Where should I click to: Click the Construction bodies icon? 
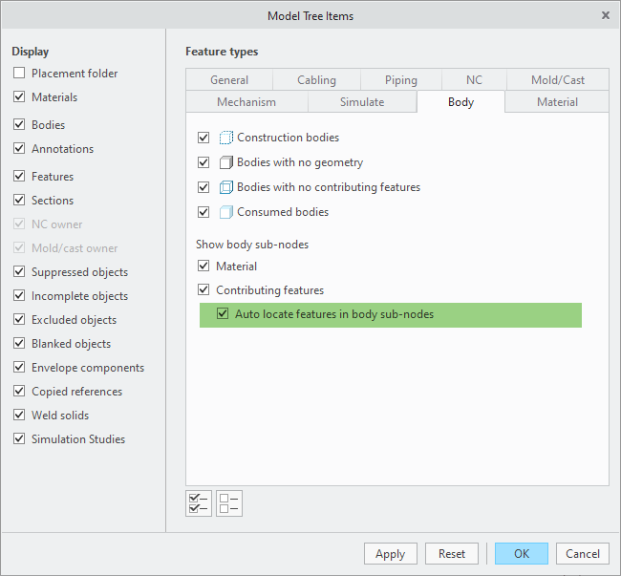[x=226, y=138]
